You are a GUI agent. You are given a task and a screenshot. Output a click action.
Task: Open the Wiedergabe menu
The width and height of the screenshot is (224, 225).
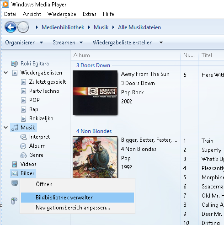click(62, 14)
